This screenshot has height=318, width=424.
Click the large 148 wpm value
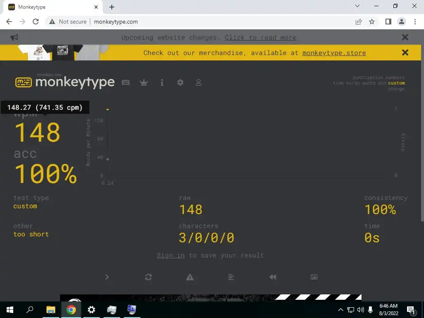[37, 132]
